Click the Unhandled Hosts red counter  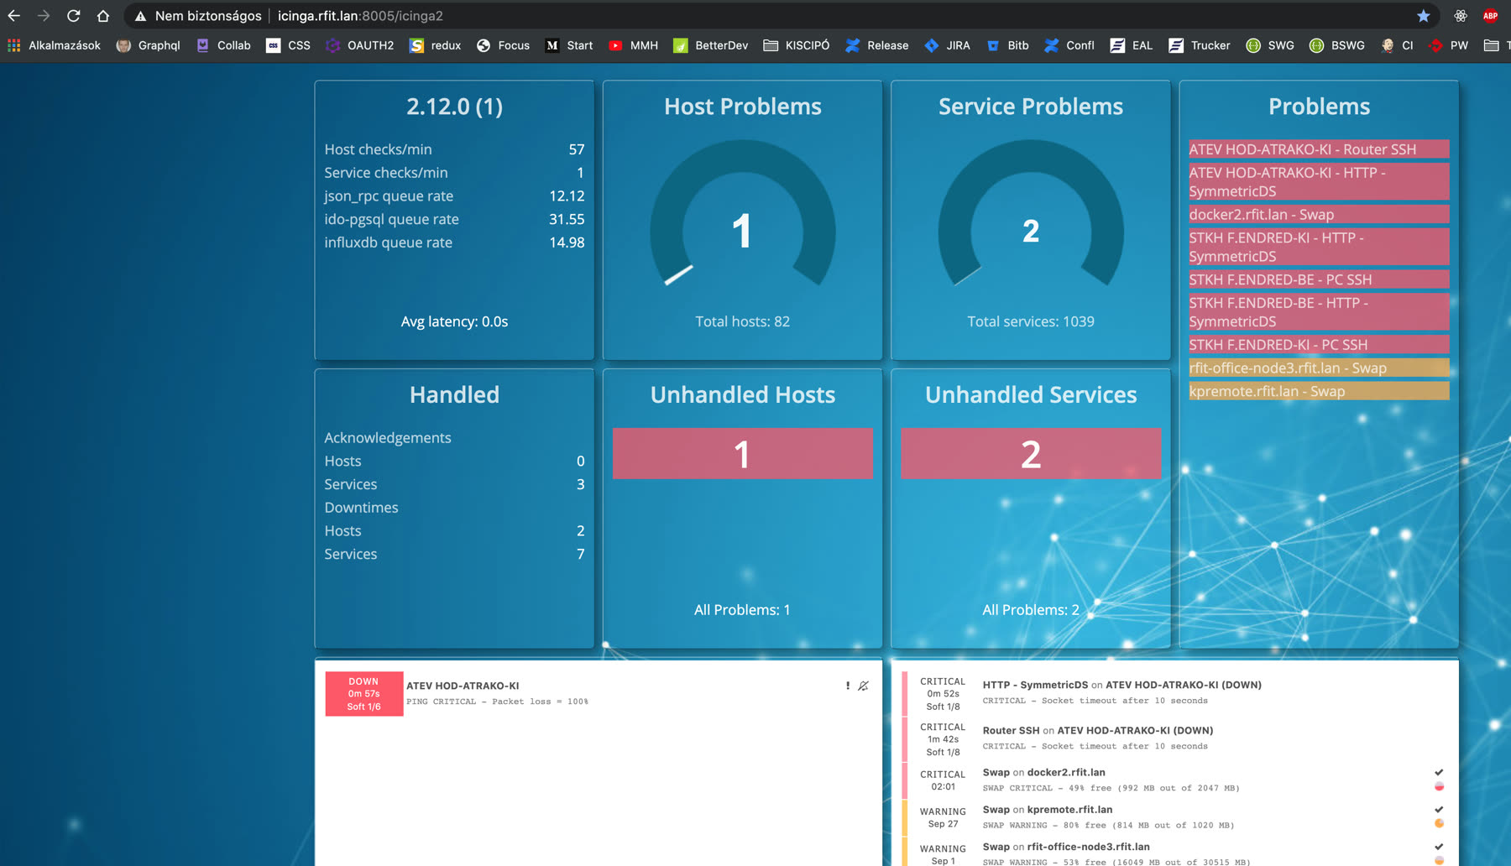point(743,454)
